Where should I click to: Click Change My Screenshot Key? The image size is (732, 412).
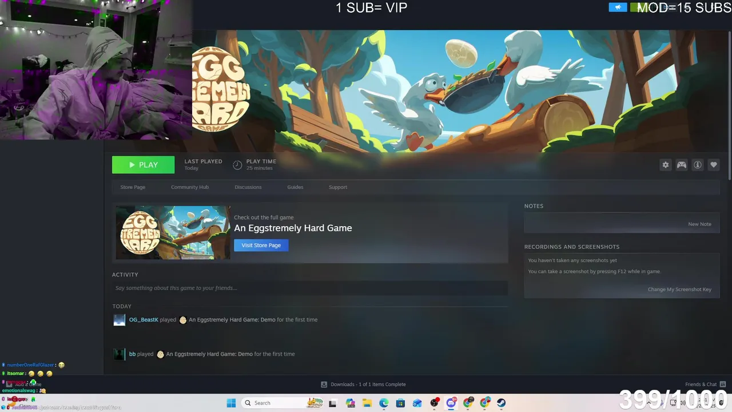click(x=679, y=290)
